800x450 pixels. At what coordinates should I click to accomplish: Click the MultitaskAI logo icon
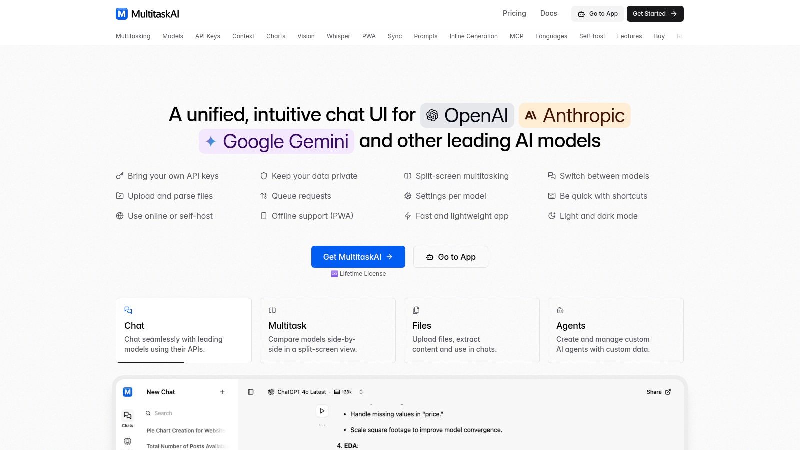coord(122,14)
